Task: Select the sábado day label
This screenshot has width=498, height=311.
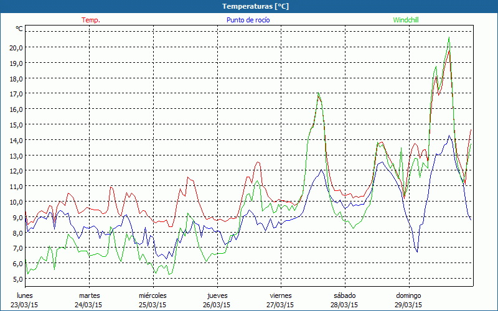Action: tap(344, 295)
